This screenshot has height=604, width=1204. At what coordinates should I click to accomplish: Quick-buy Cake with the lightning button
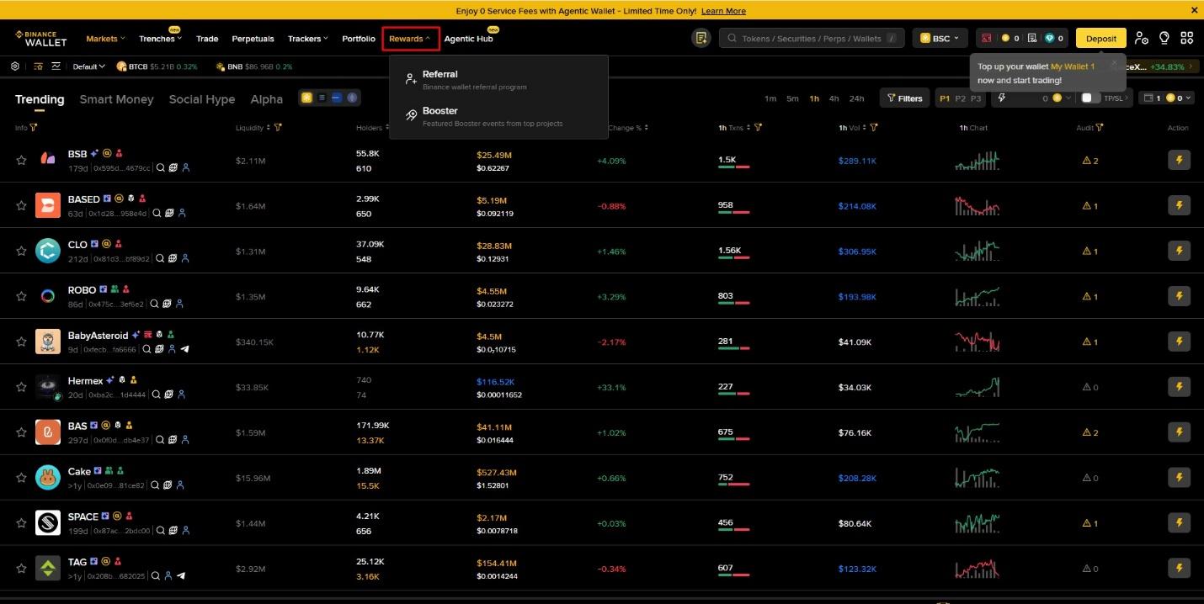(1179, 478)
